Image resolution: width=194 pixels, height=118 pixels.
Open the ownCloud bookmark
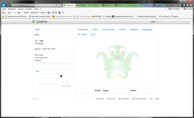coord(164,17)
